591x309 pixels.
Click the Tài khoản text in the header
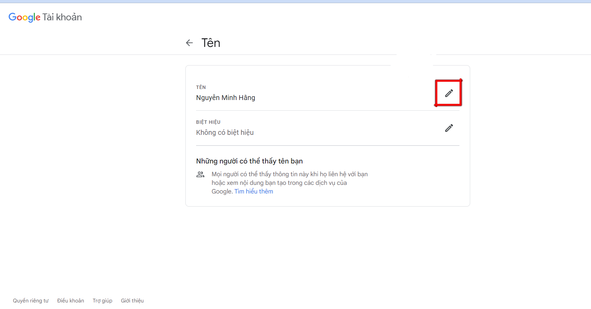(62, 17)
